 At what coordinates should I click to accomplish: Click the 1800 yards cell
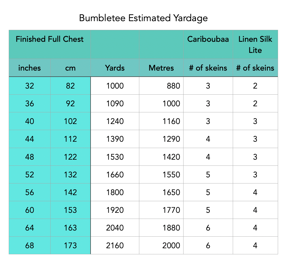tap(115, 192)
